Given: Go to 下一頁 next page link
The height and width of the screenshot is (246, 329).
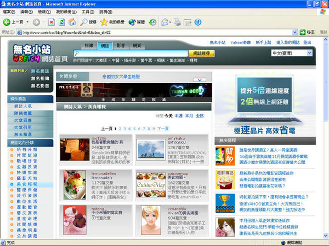Looking at the screenshot, I should tap(163, 128).
